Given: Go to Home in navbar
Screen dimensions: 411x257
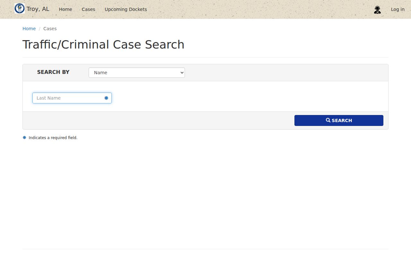Looking at the screenshot, I should click(x=66, y=9).
